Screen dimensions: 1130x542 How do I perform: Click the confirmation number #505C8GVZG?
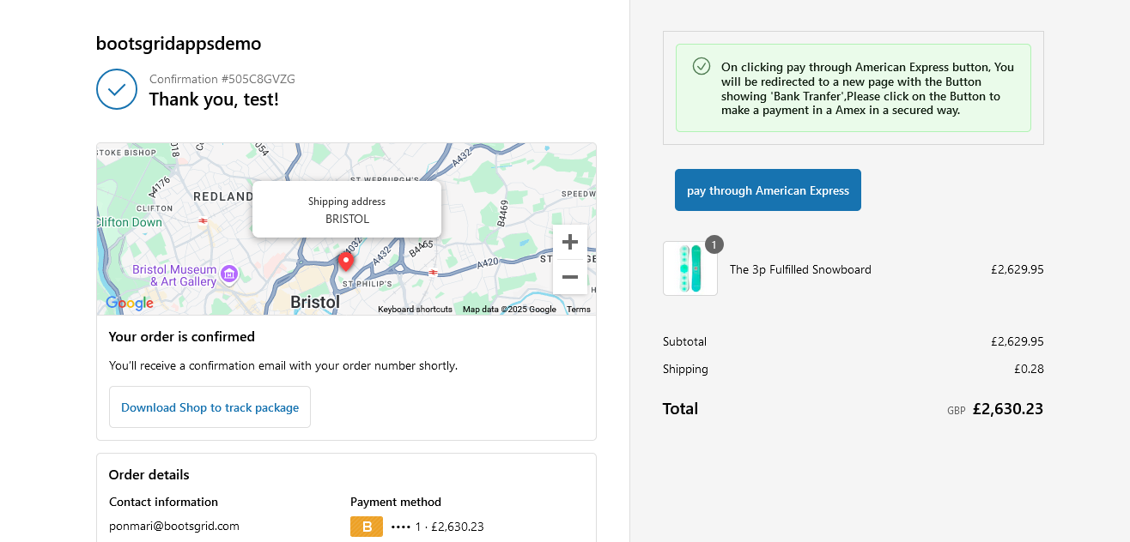point(222,79)
